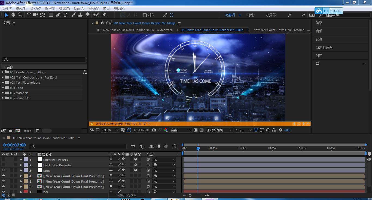
Task: Open composition flowchart icon in viewer
Action: point(274,130)
